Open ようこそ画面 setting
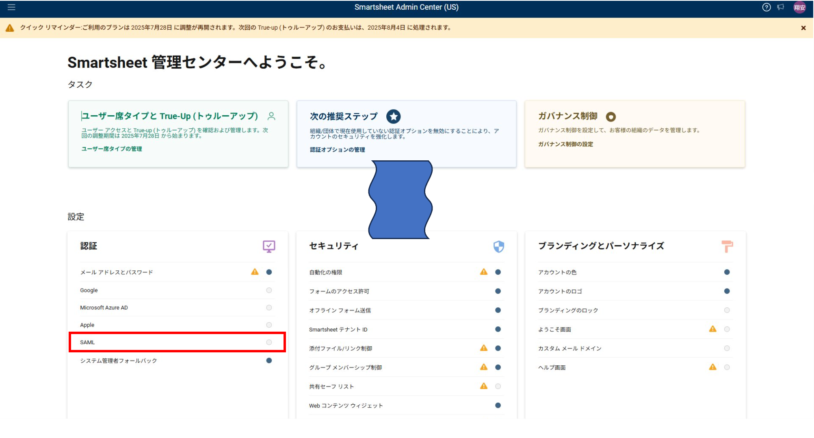This screenshot has width=814, height=438. pos(635,329)
